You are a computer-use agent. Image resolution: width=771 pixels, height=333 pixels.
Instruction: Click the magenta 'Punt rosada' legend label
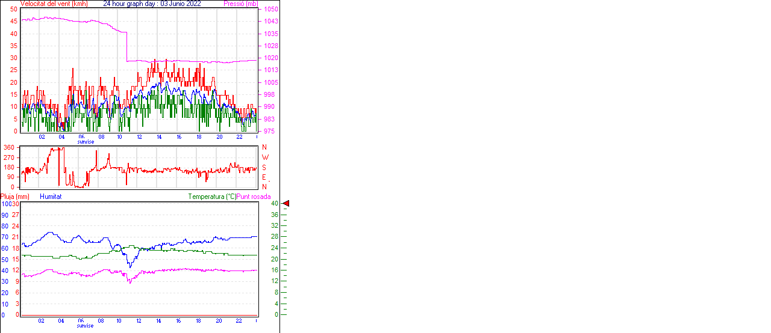pos(254,197)
